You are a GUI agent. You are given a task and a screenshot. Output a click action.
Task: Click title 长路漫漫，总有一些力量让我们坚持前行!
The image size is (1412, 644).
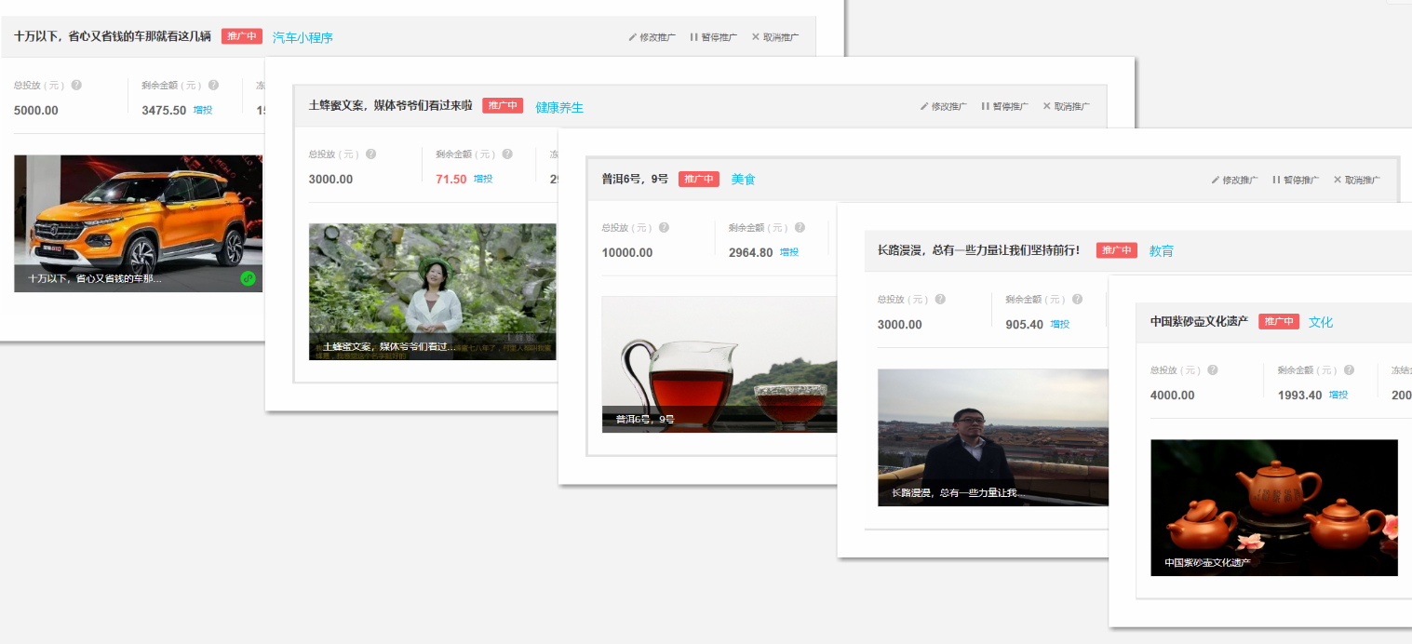[979, 250]
